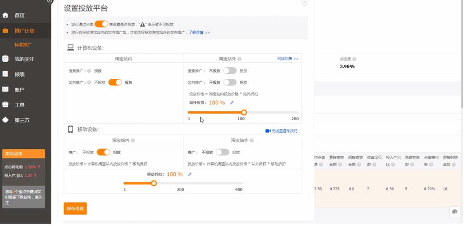This screenshot has height=226, width=464.
Task: Click the home icon for 首页
Action: [x=6, y=15]
